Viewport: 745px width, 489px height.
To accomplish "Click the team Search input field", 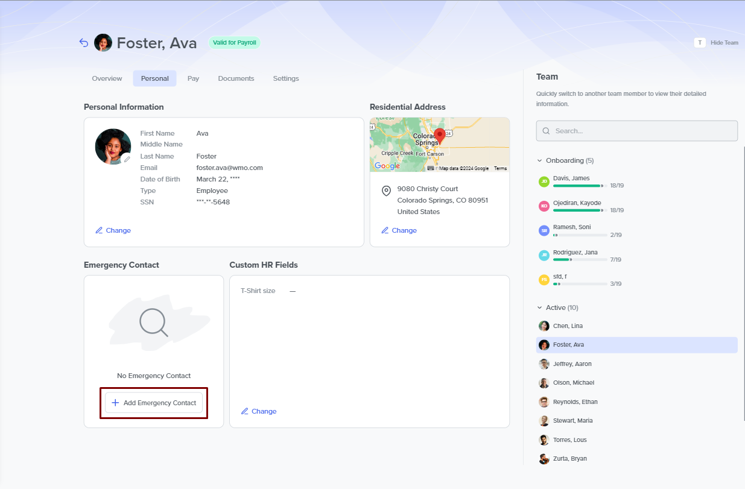I will [x=636, y=131].
